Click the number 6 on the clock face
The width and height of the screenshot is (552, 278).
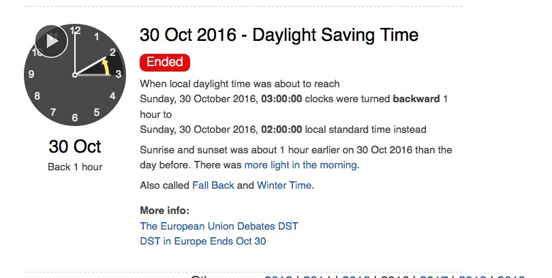tap(75, 117)
